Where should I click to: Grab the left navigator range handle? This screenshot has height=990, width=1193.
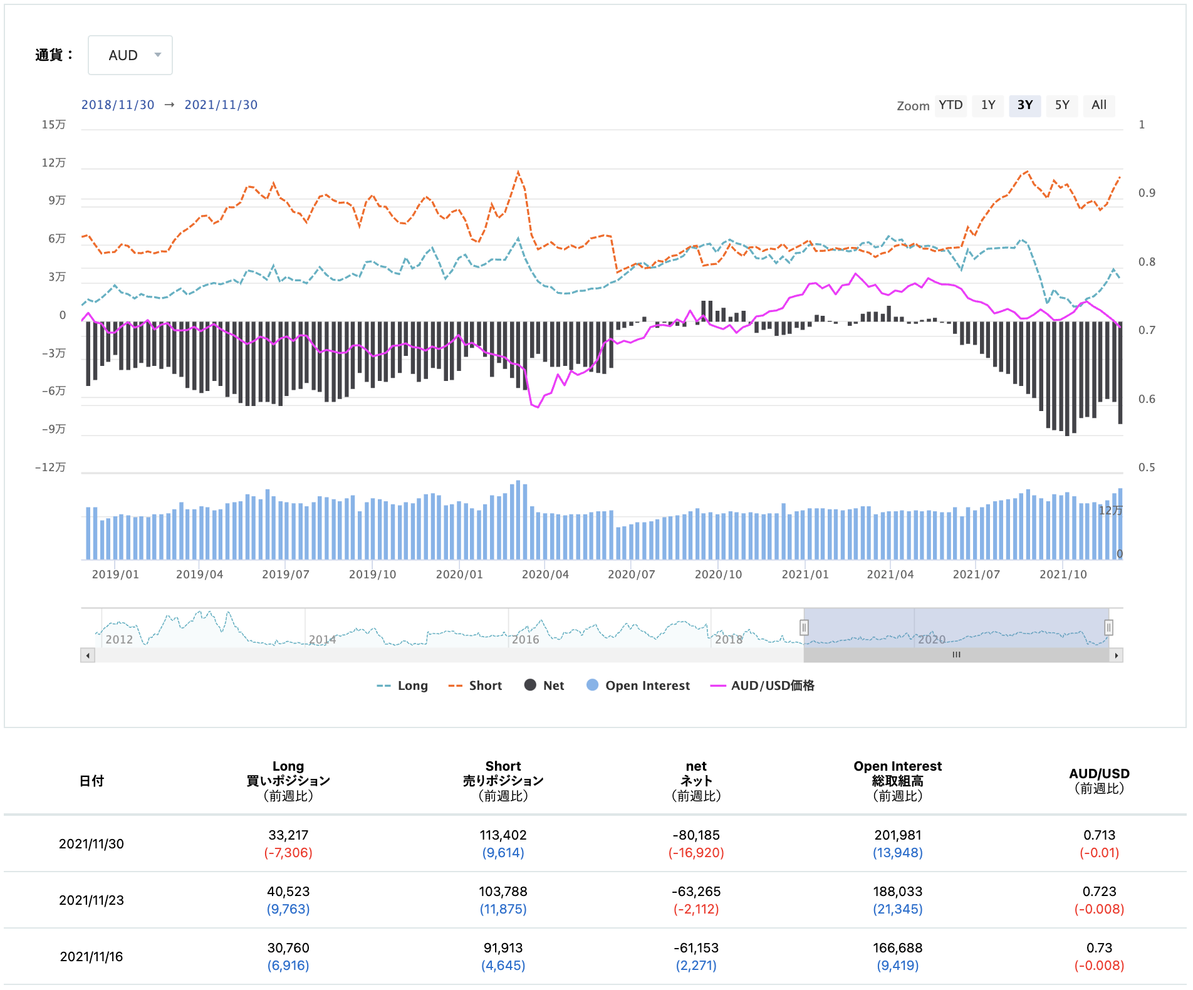[x=804, y=627]
